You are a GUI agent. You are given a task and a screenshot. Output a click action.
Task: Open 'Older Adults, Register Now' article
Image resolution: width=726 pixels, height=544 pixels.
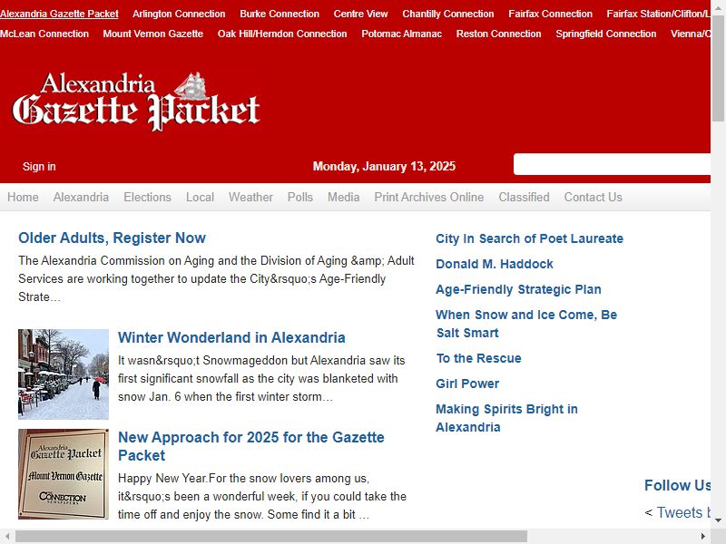coord(112,238)
